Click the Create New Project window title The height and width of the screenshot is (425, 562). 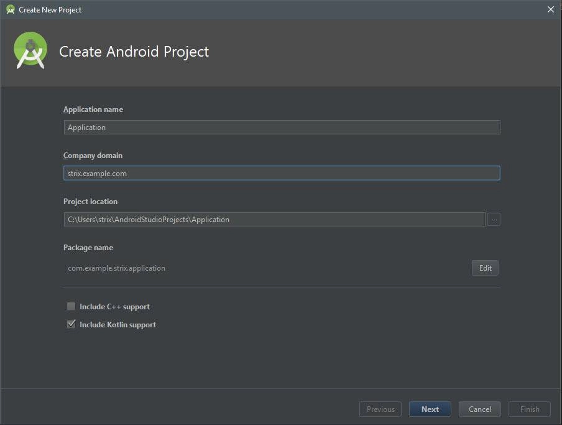[x=50, y=10]
